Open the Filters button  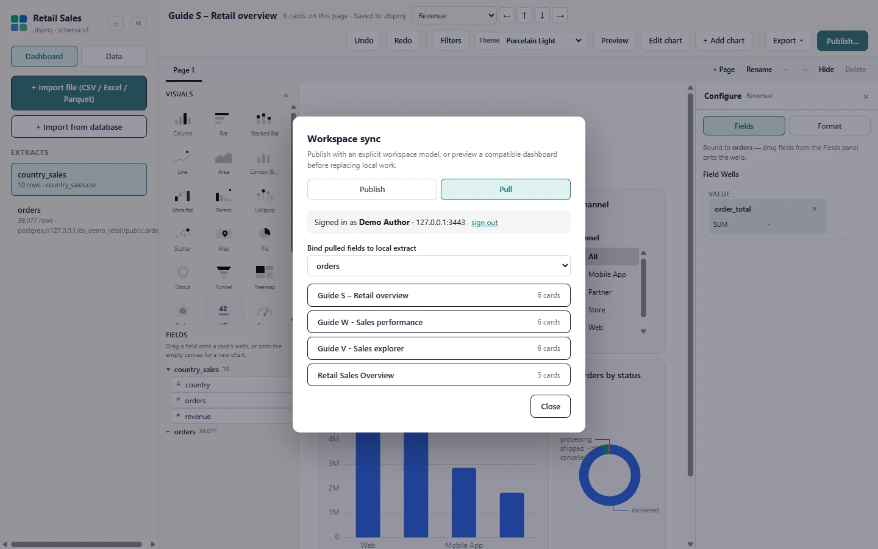(x=451, y=41)
